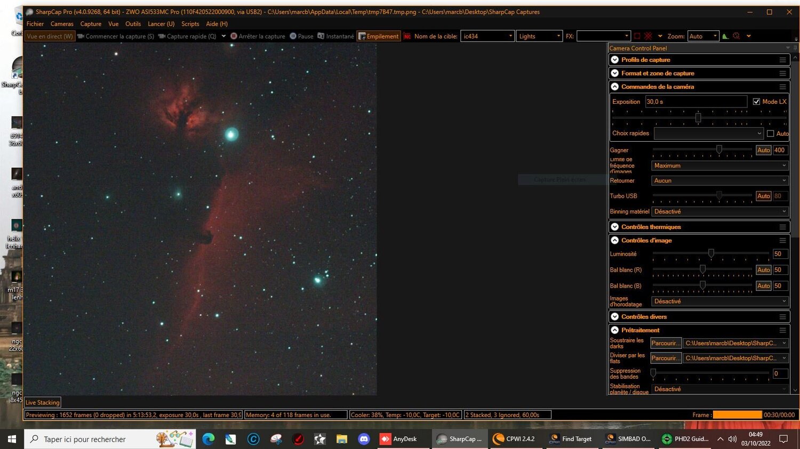Open the histogram with the green peak icon

tap(725, 36)
